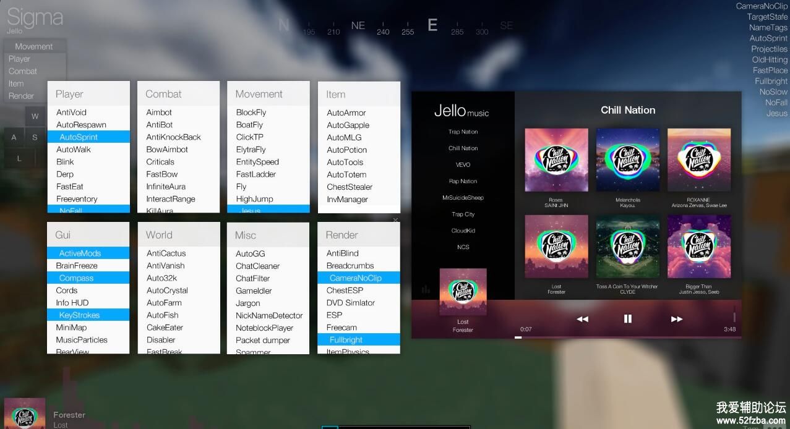Turn on MusicParticles
Viewport: 790px width, 429px height.
(88, 340)
